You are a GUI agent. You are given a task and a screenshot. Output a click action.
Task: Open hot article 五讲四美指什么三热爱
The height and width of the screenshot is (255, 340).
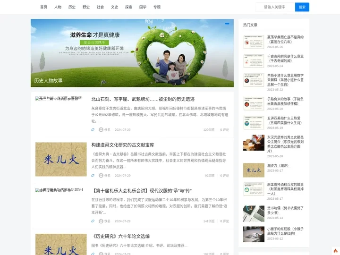(285, 120)
